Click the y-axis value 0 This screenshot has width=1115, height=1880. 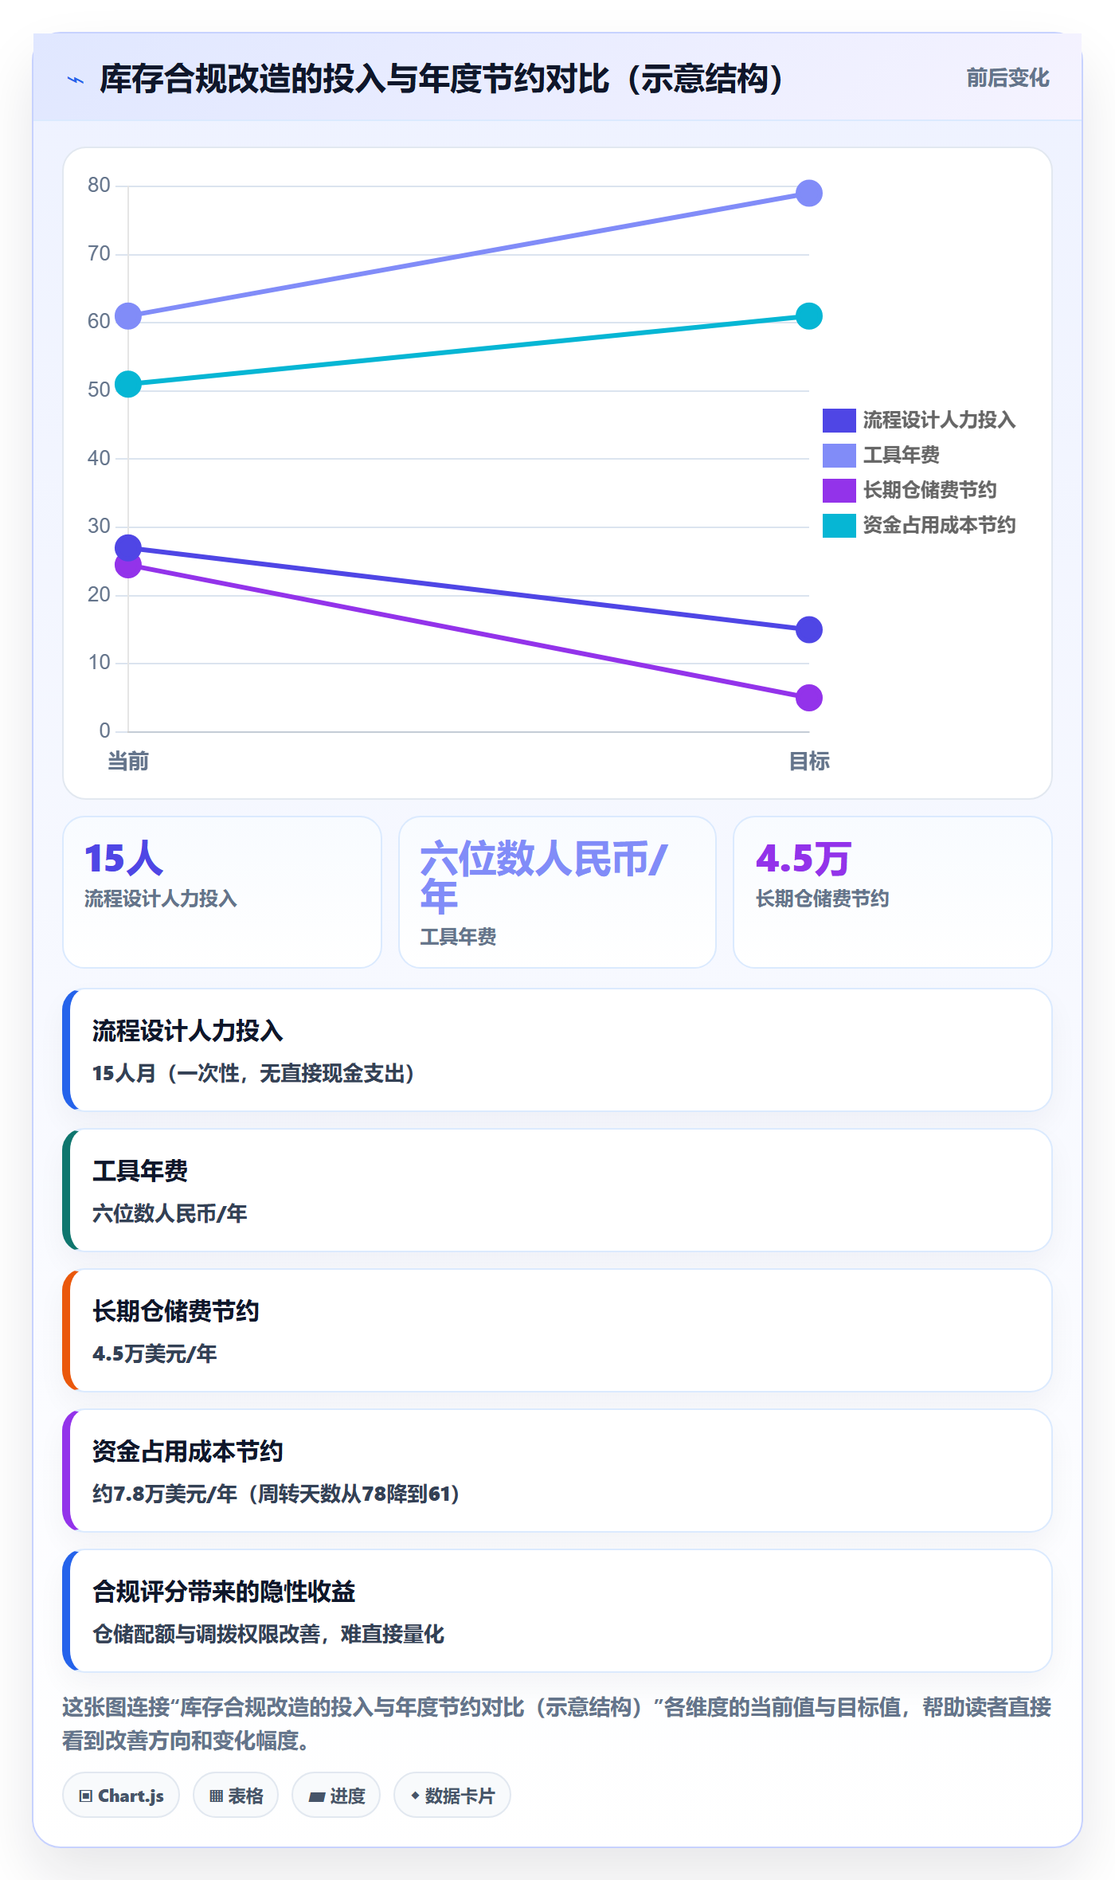click(104, 730)
